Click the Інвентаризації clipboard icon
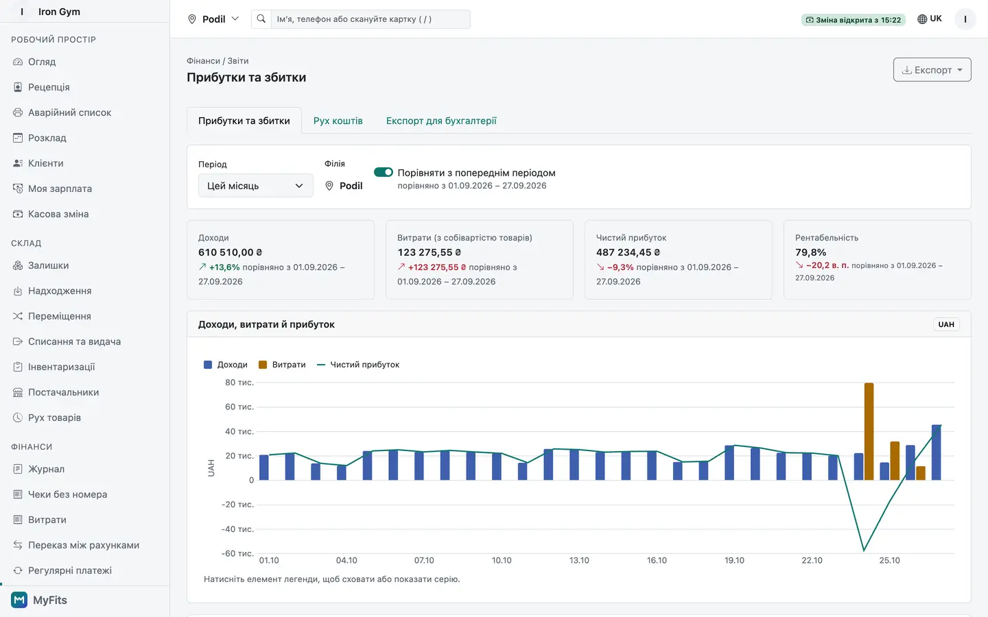Image resolution: width=988 pixels, height=617 pixels. pyautogui.click(x=18, y=367)
